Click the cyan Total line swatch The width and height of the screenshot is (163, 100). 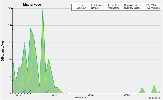(x=74, y=5)
